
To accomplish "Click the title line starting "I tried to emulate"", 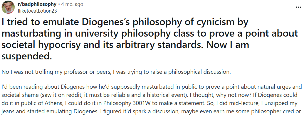I will point(125,23).
